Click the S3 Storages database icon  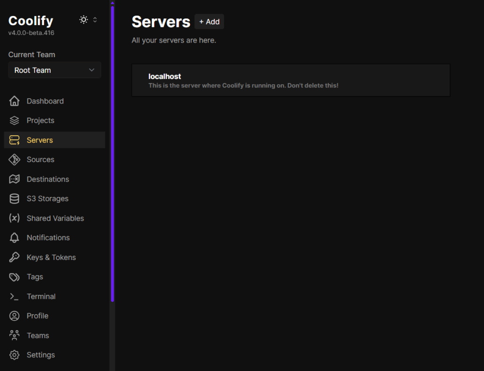point(14,199)
